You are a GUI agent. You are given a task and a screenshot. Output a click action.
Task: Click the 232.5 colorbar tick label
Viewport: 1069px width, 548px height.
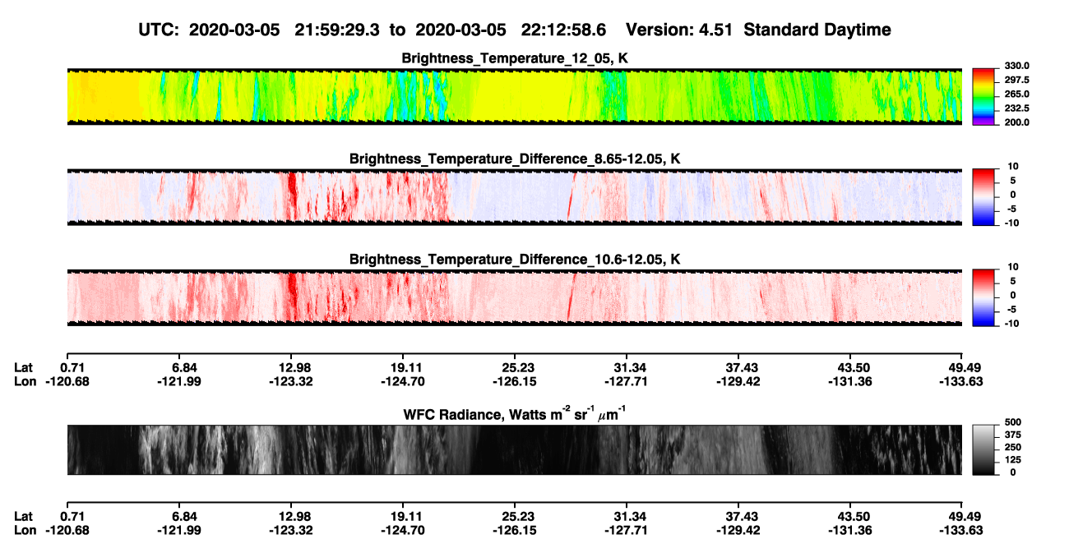(1016, 108)
